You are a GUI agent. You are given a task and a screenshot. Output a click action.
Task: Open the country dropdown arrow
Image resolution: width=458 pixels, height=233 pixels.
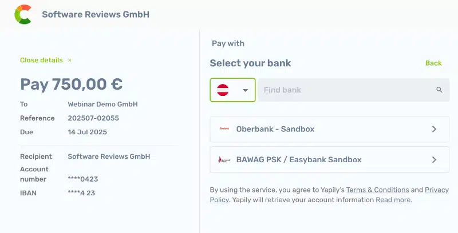(246, 90)
